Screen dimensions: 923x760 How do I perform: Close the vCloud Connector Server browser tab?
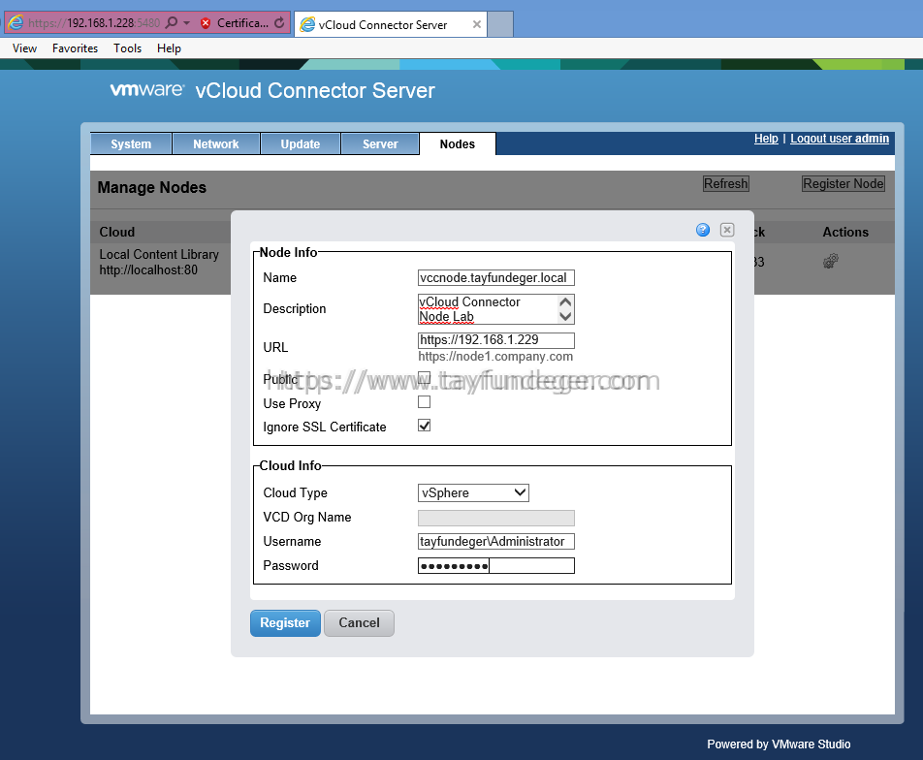(477, 25)
